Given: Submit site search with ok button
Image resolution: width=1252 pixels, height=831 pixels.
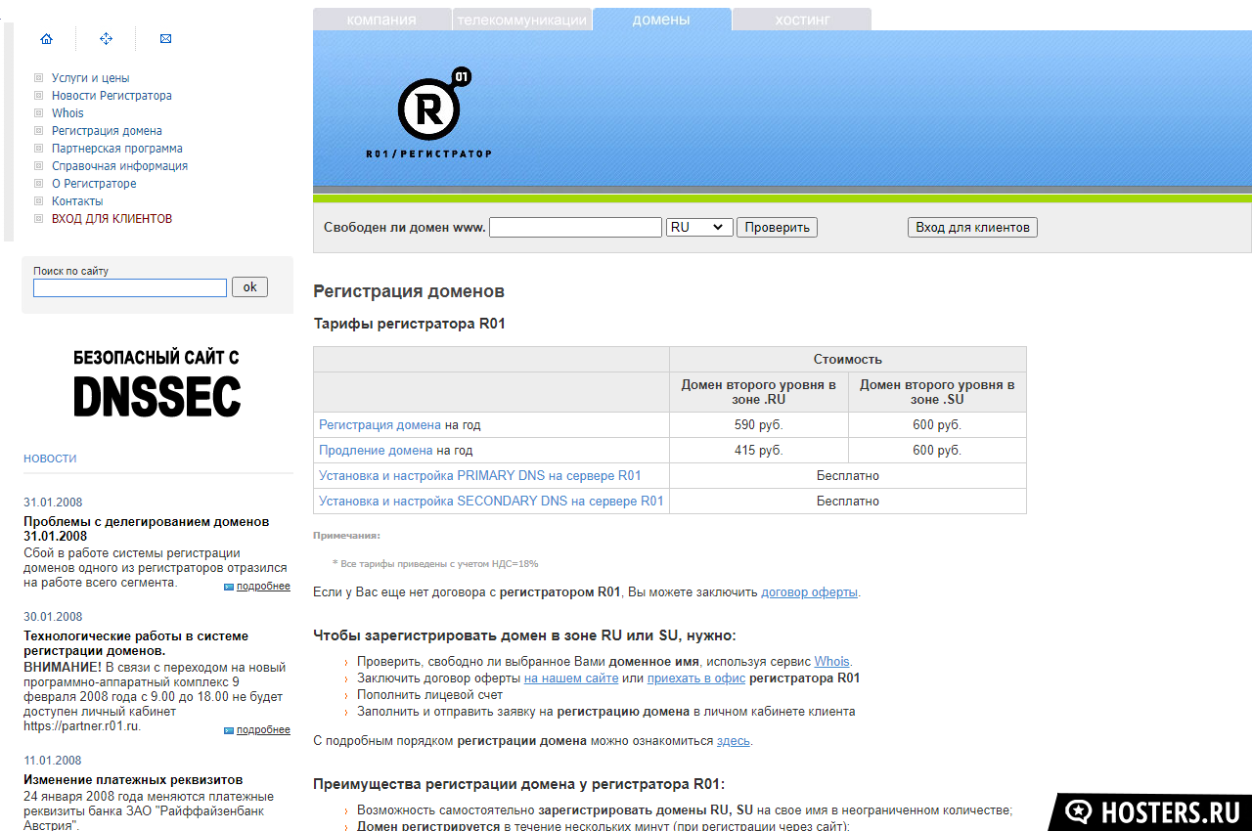Looking at the screenshot, I should 249,286.
